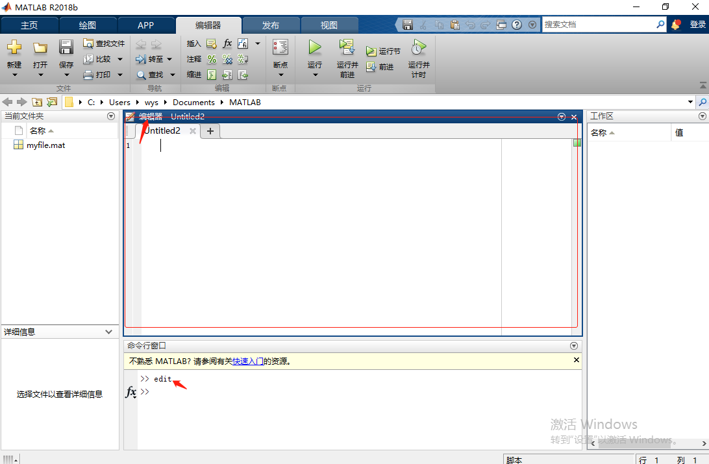
Task: Click the Open folder icon
Action: pos(40,47)
